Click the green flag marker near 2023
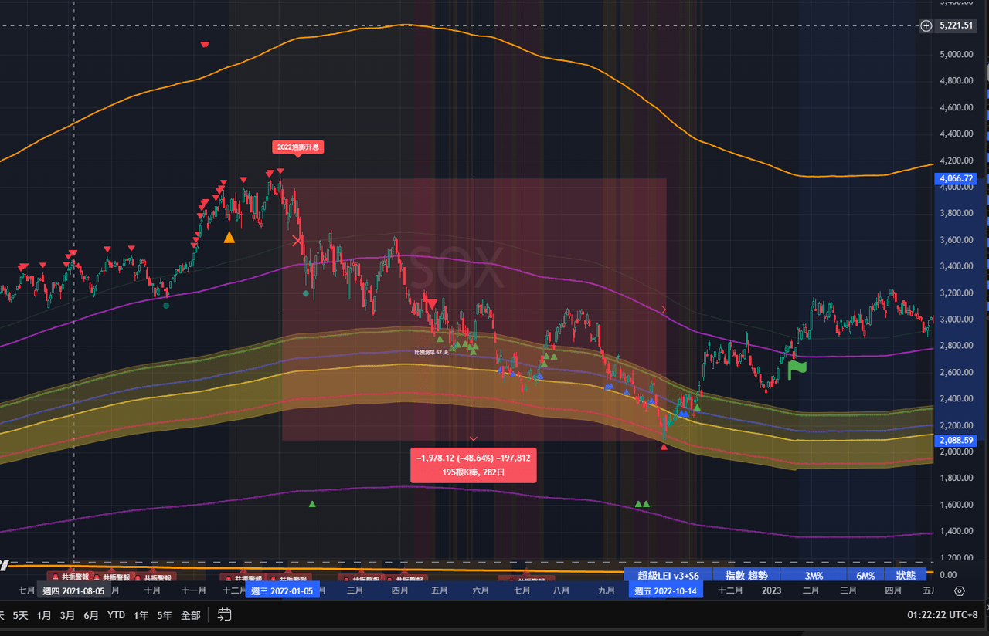This screenshot has height=636, width=989. click(797, 370)
